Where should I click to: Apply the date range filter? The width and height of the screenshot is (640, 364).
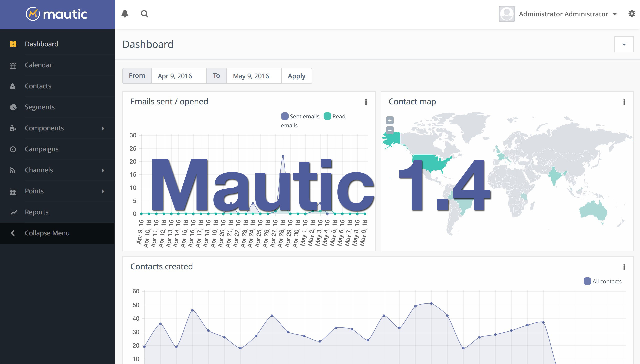tap(297, 76)
